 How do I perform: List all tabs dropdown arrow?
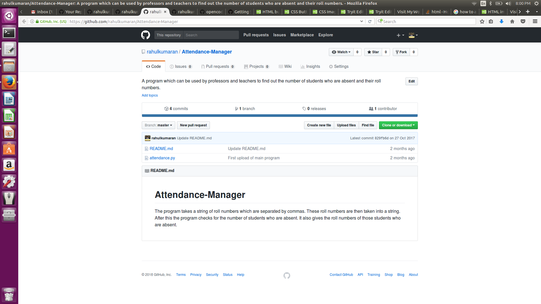tap(537, 12)
